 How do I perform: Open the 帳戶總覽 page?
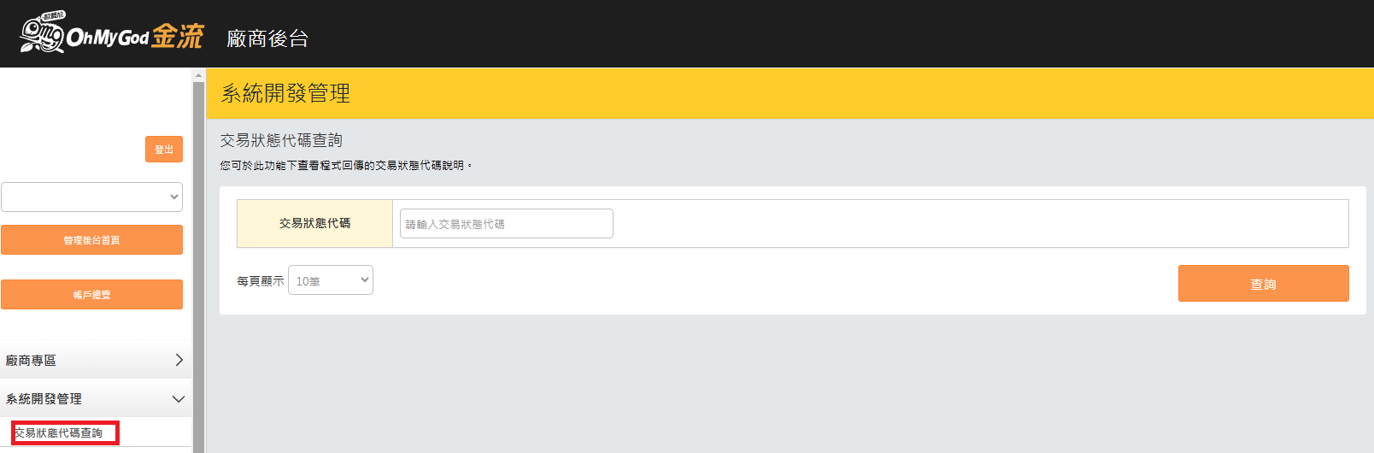click(x=91, y=295)
